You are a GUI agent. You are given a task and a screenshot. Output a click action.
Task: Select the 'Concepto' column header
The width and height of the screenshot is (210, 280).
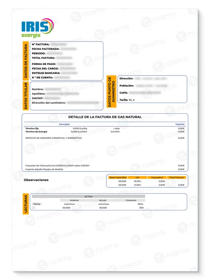[x=64, y=124]
